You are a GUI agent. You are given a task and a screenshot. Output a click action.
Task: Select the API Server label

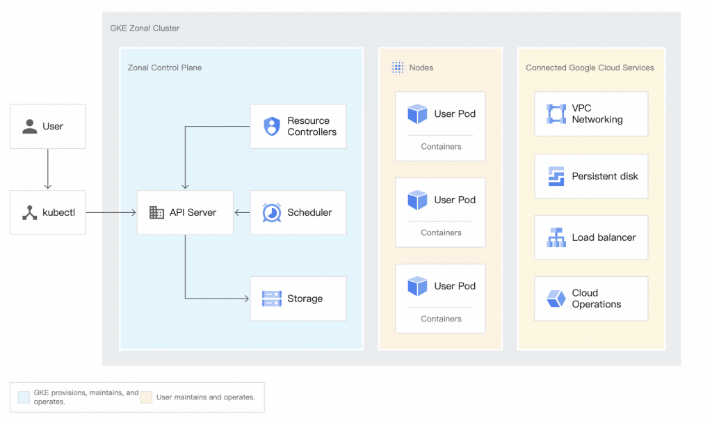click(x=193, y=212)
